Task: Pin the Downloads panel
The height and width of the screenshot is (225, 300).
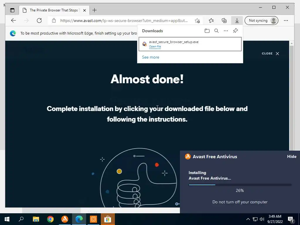Action: click(x=235, y=30)
